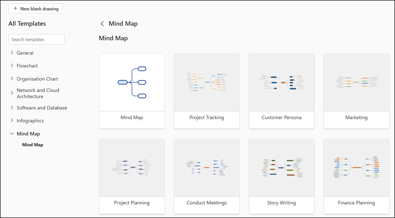
Task: Click the plus icon in New blank drawing
Action: coord(15,9)
